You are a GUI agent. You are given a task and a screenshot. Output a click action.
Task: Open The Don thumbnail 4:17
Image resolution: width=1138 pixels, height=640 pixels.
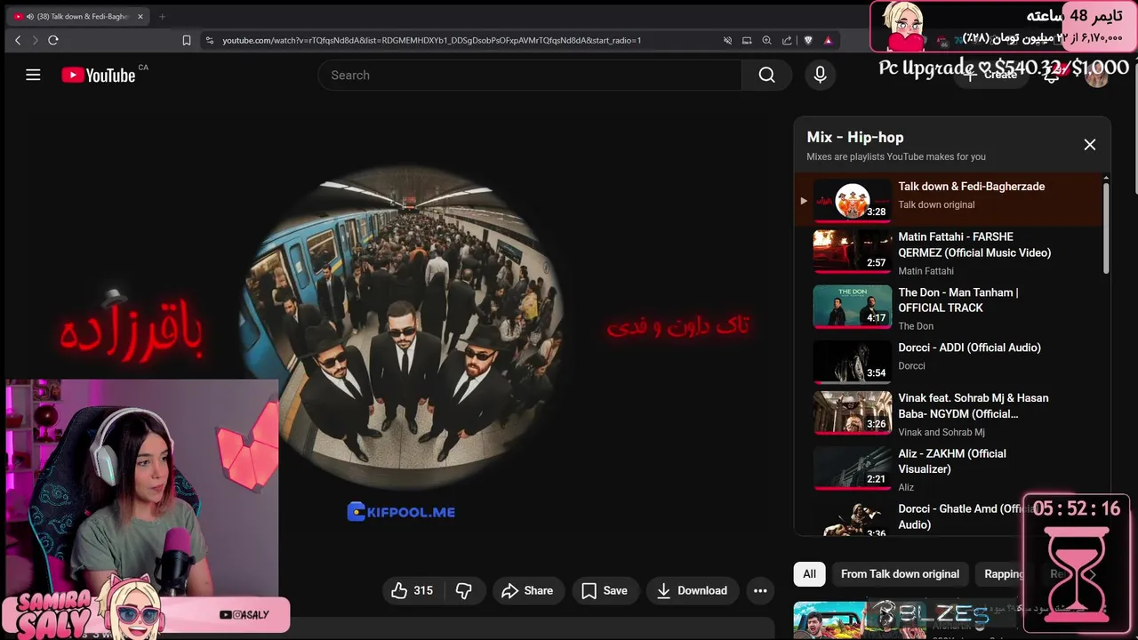tap(852, 306)
